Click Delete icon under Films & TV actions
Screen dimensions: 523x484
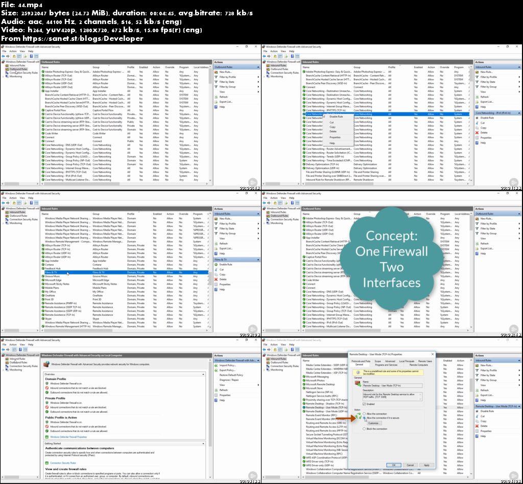coord(216,280)
